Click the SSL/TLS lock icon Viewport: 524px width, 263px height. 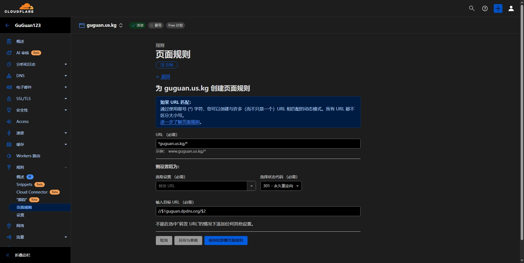[x=9, y=99]
